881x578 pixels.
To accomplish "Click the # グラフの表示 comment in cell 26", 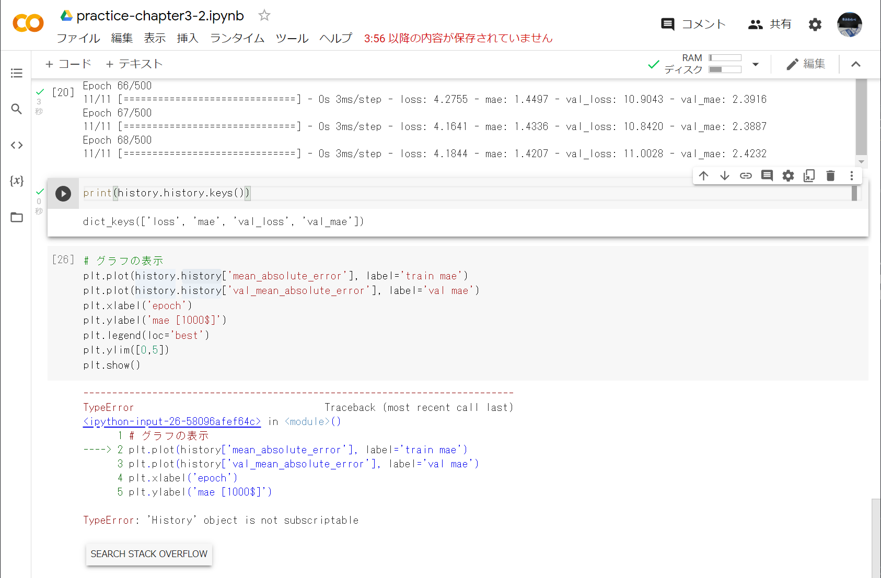I will coord(123,261).
